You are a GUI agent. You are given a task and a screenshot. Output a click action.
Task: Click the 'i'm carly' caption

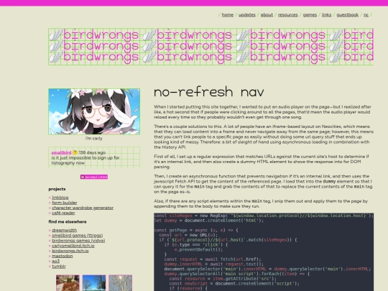point(94,139)
